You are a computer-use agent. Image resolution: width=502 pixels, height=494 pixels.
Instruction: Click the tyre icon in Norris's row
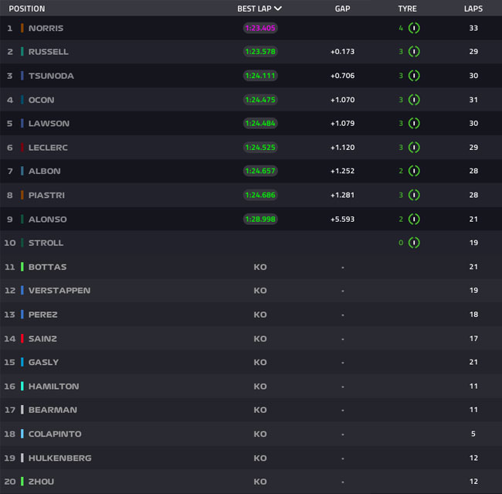(x=414, y=28)
